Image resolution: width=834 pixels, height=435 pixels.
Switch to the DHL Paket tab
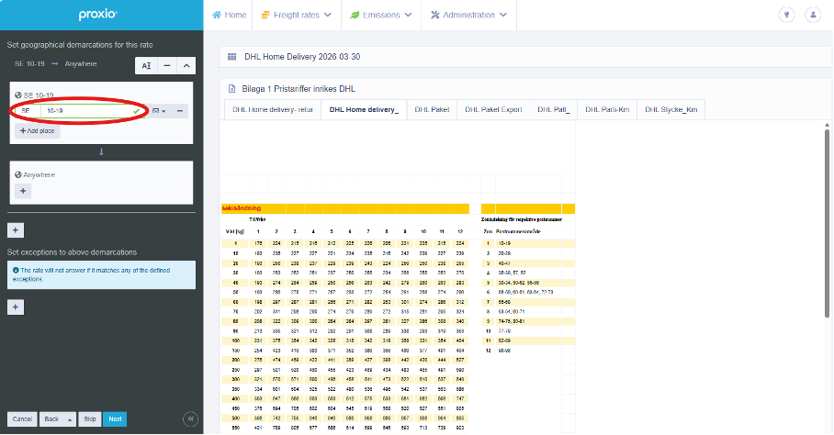[432, 109]
